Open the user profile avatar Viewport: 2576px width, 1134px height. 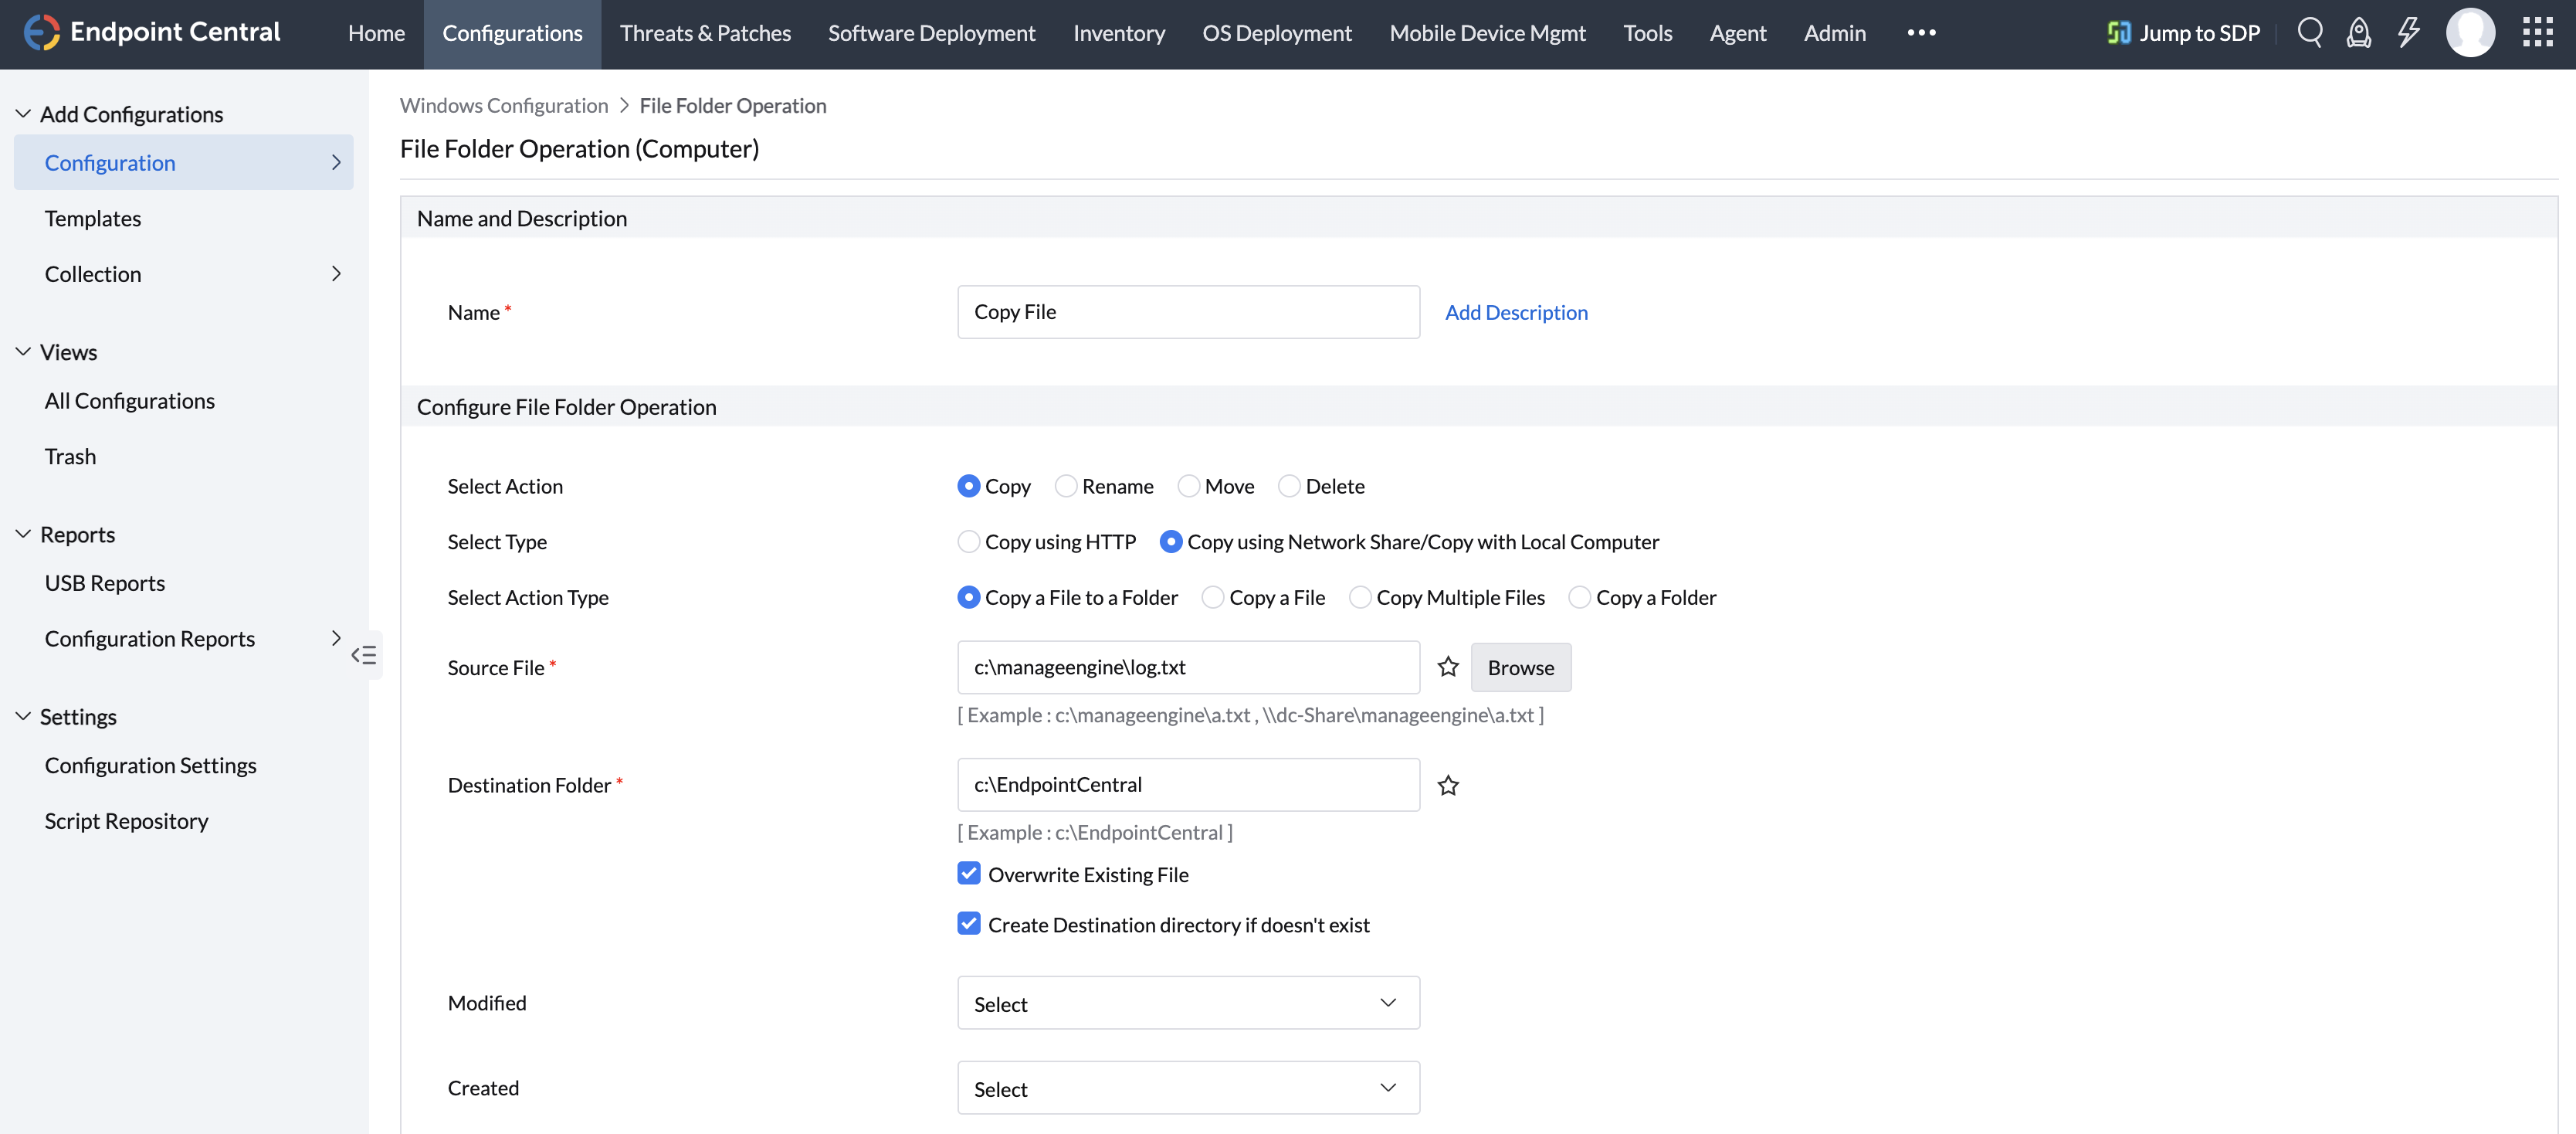[2471, 32]
